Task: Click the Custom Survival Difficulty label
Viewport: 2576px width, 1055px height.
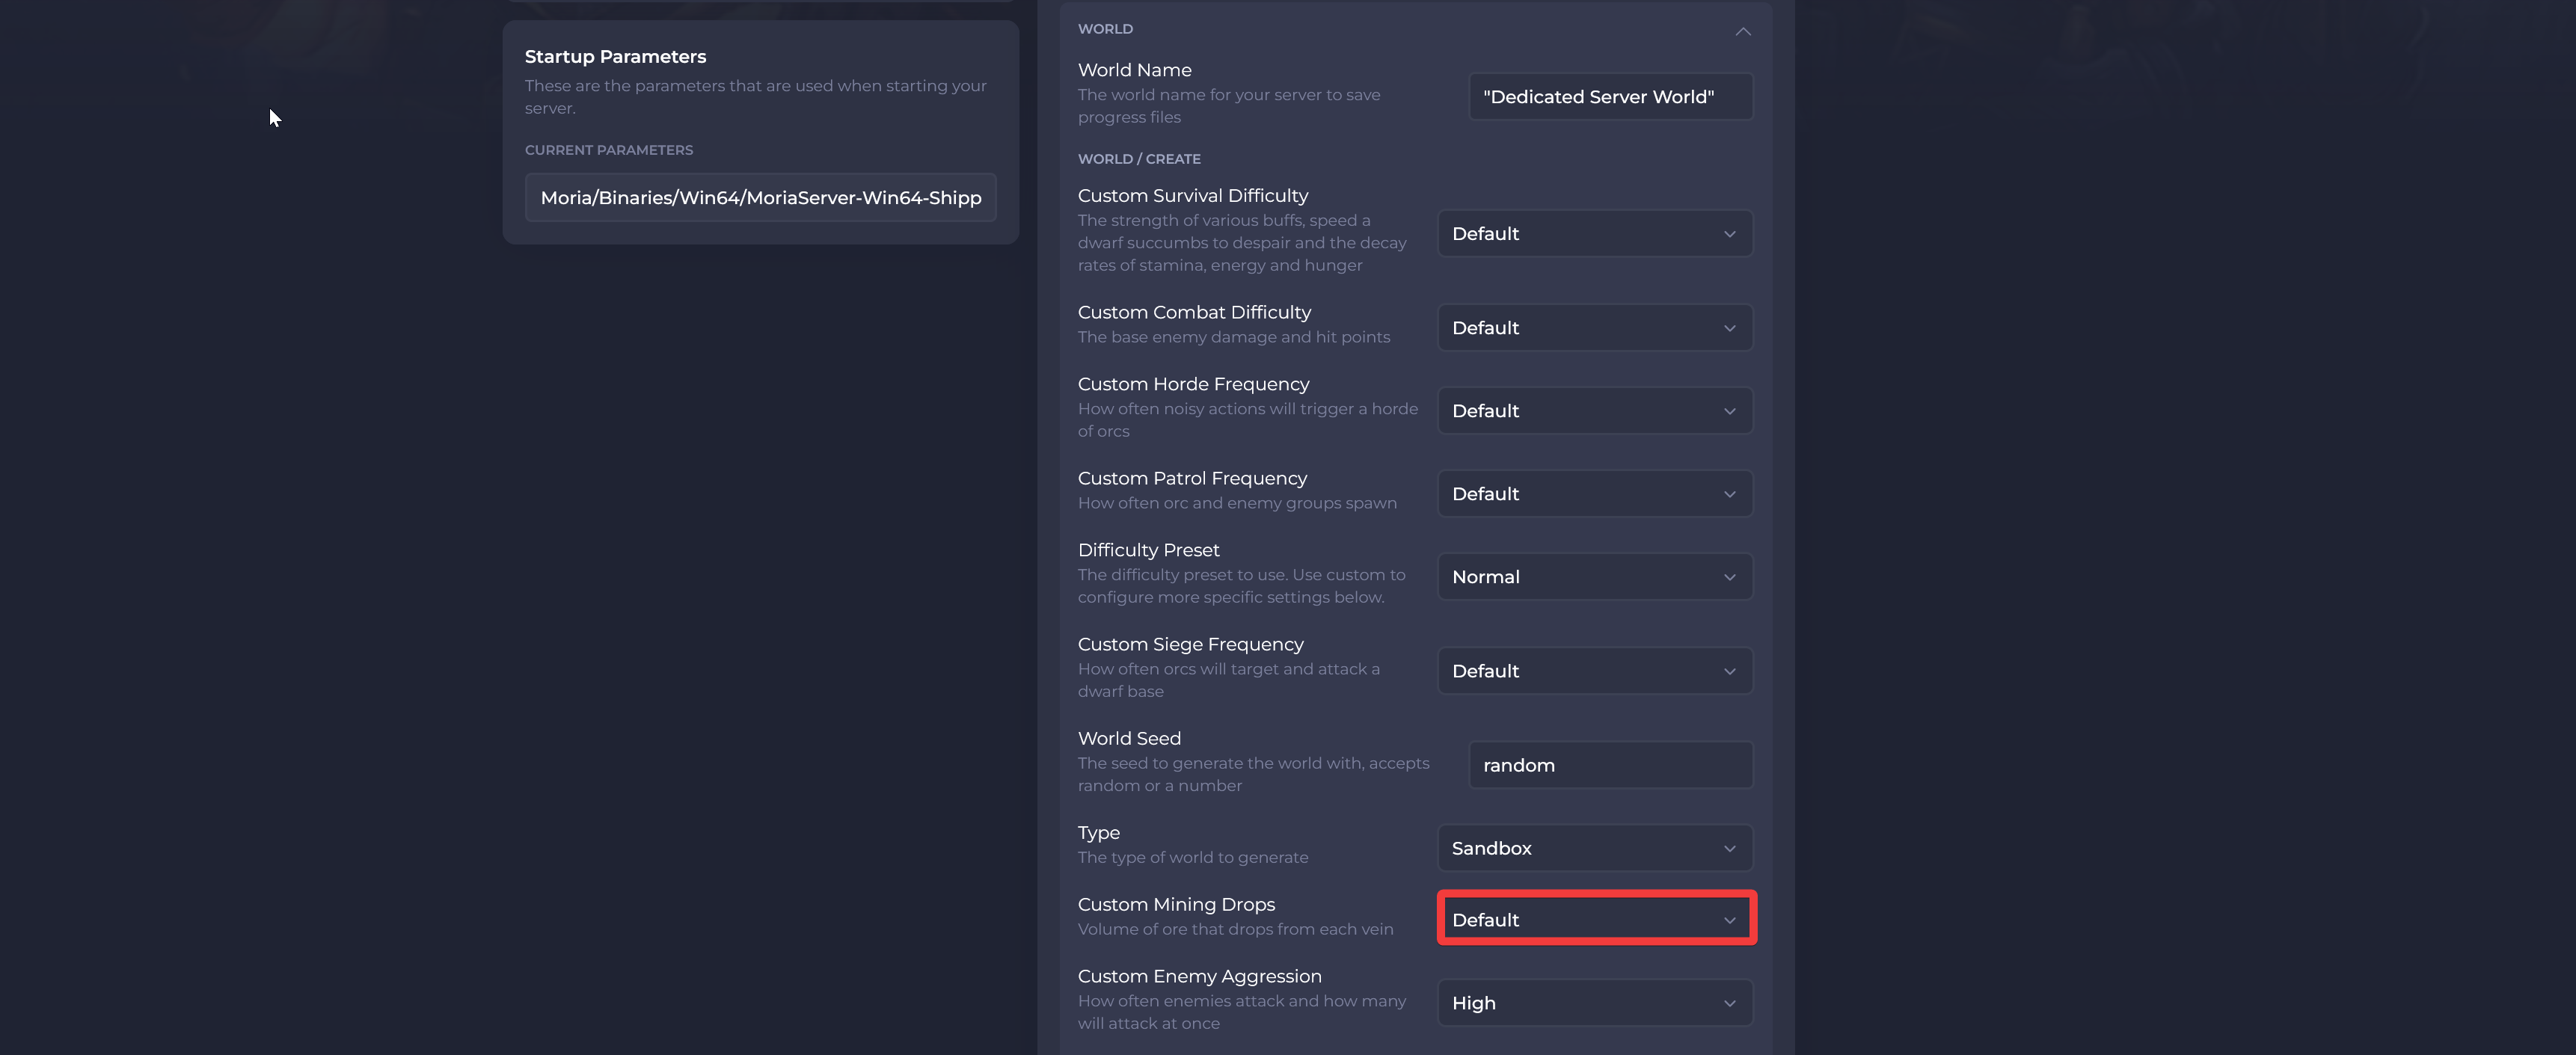Action: (1192, 196)
